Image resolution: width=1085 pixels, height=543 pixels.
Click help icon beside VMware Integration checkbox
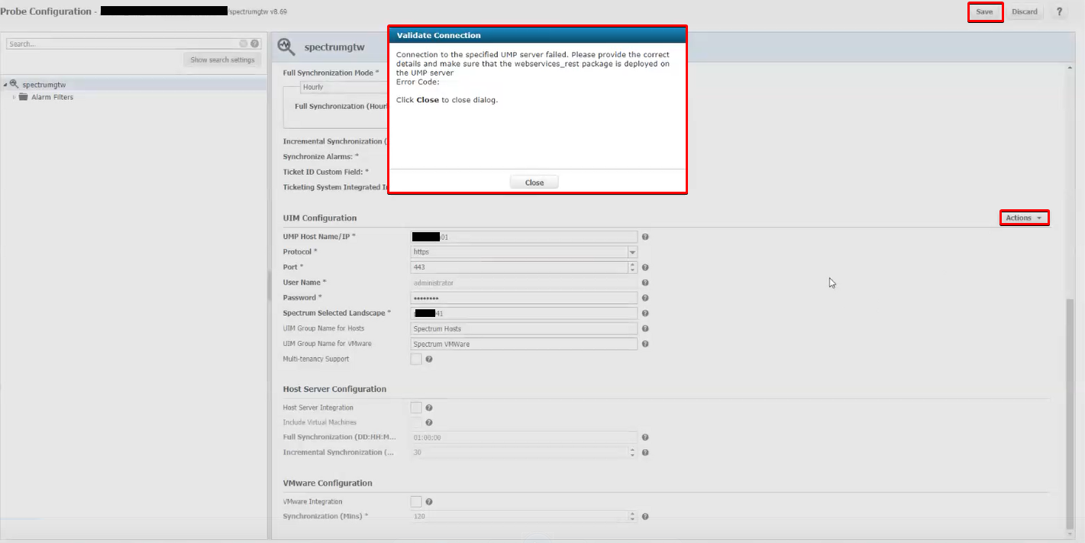point(429,503)
